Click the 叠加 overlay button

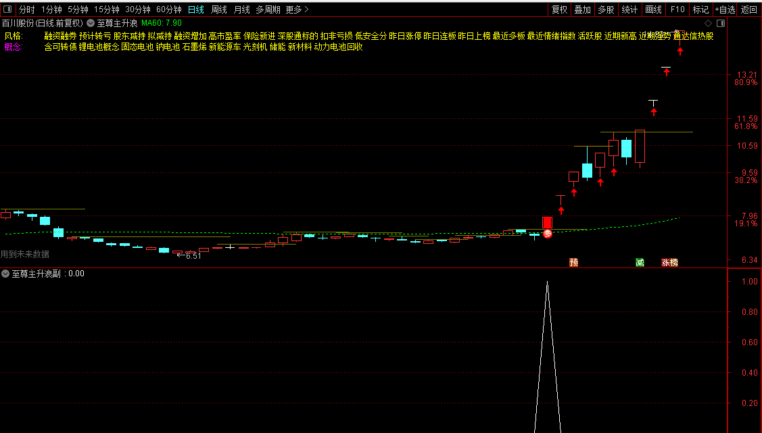pos(583,9)
